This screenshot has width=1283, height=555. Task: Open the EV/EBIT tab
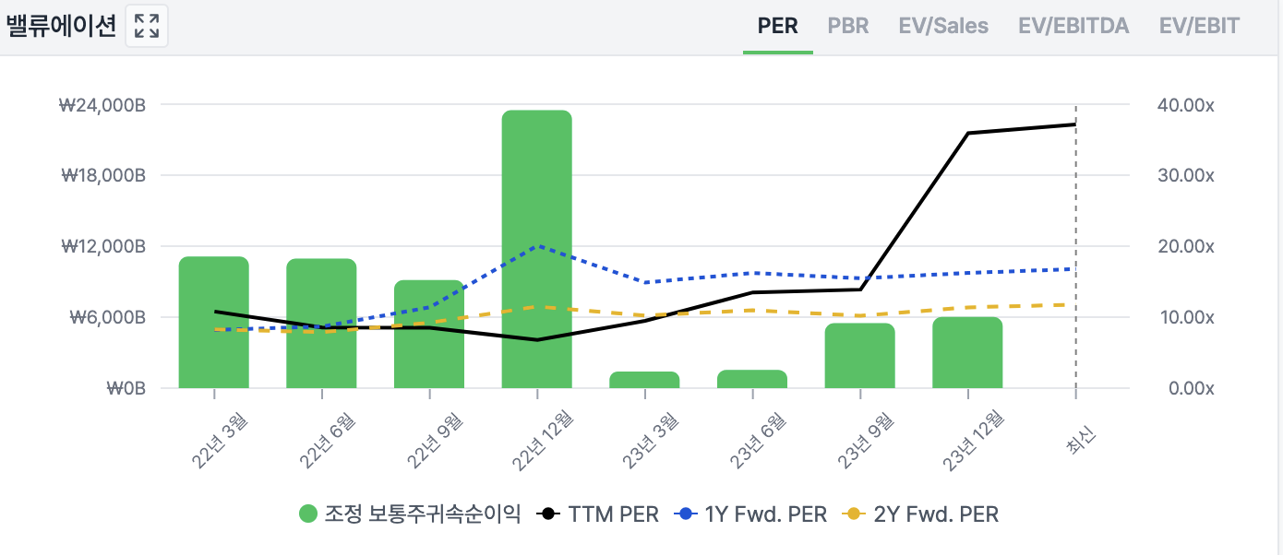click(1199, 26)
